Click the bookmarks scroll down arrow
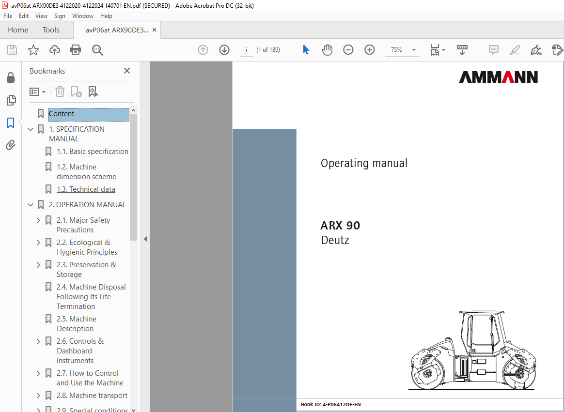564x412 pixels. coord(133,410)
